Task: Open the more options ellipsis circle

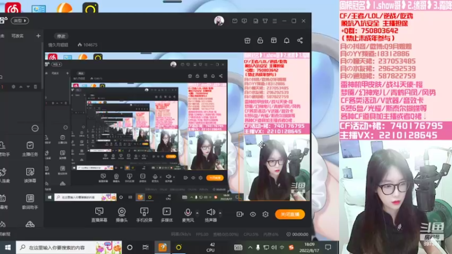Action: coord(35,129)
